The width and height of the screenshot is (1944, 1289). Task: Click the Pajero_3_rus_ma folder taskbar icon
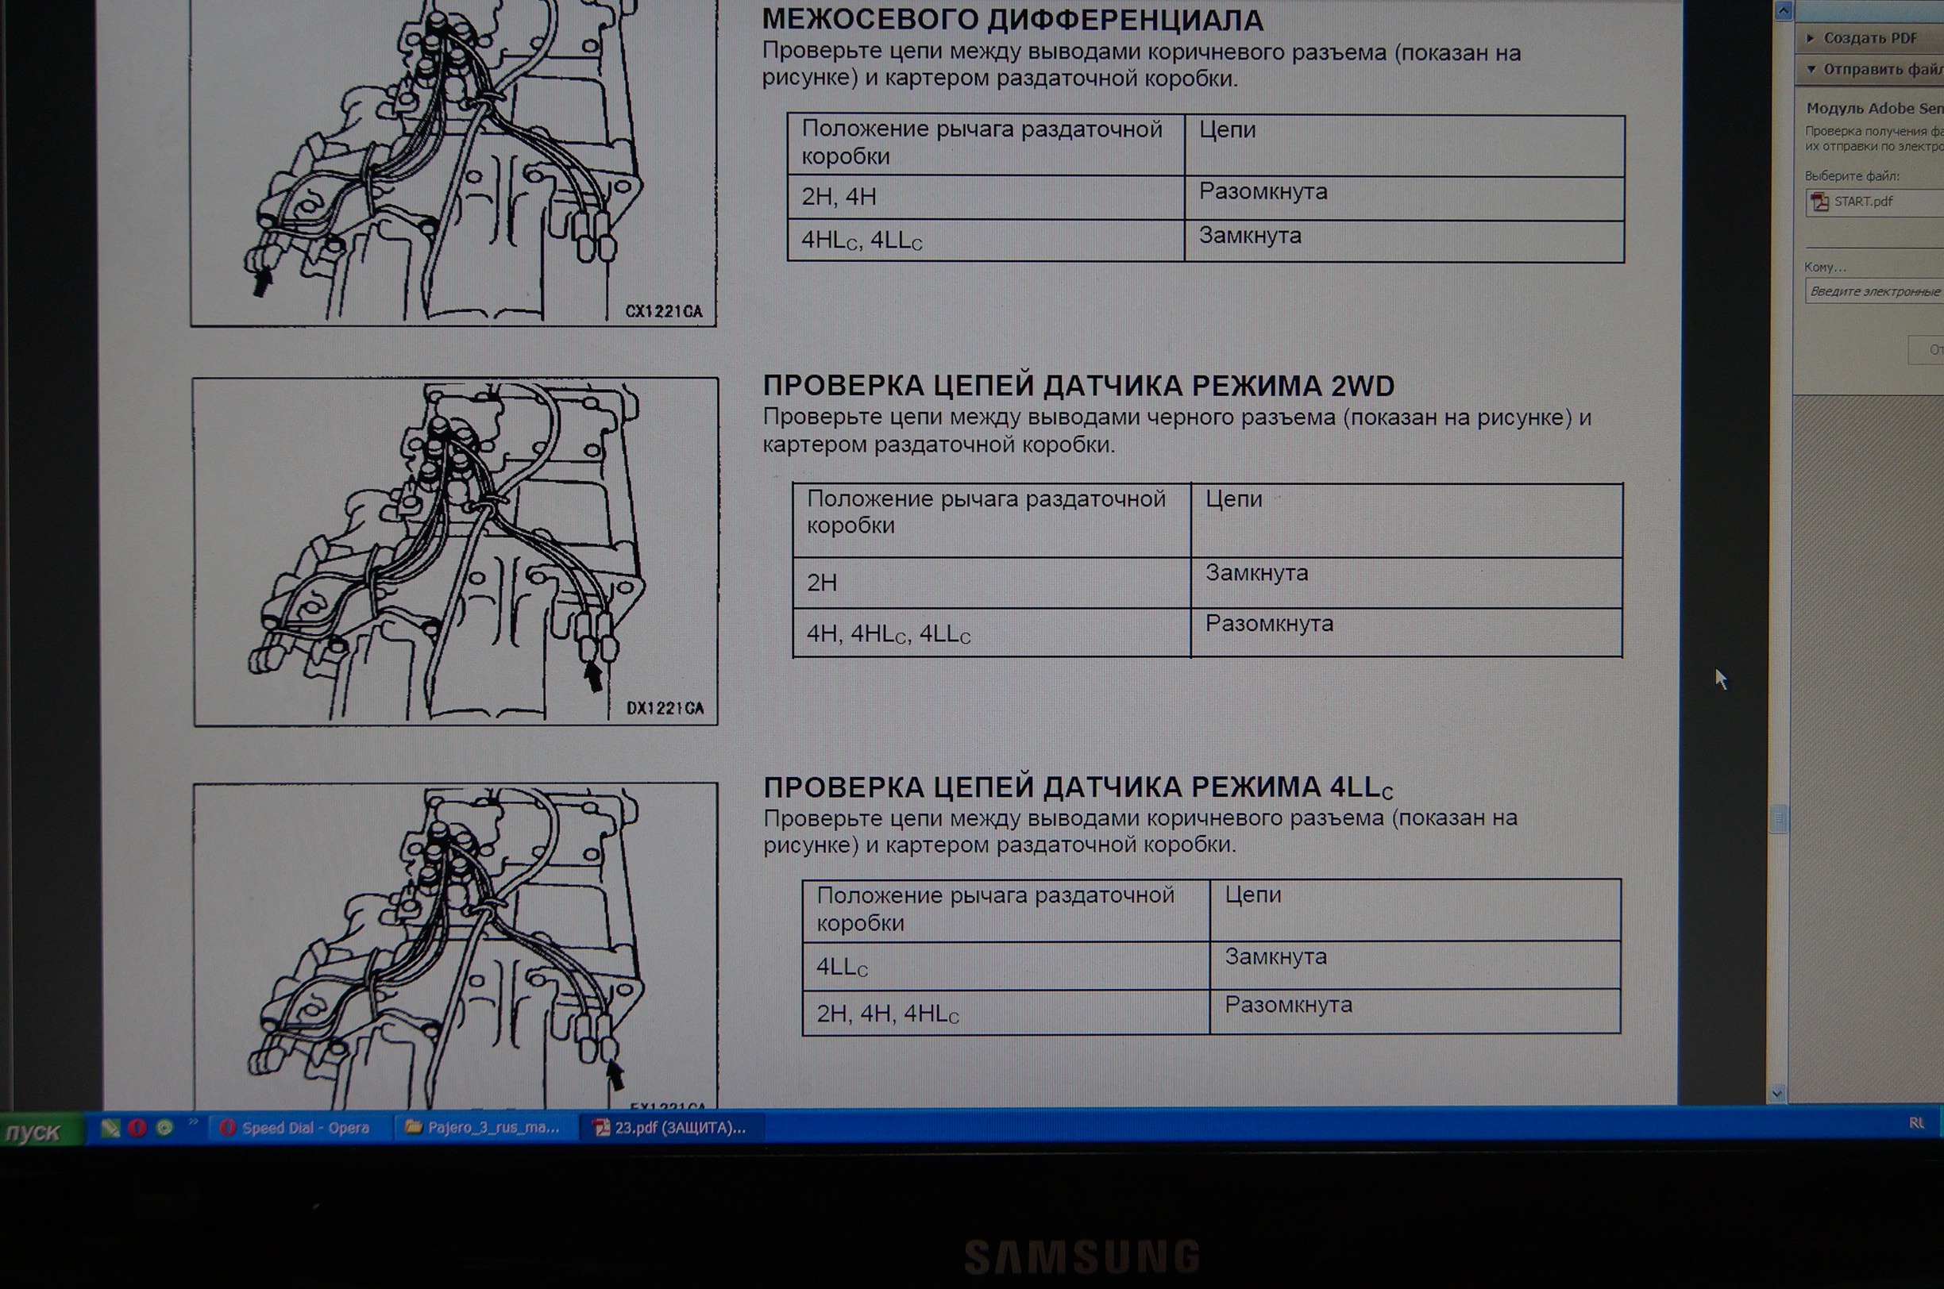(414, 1127)
